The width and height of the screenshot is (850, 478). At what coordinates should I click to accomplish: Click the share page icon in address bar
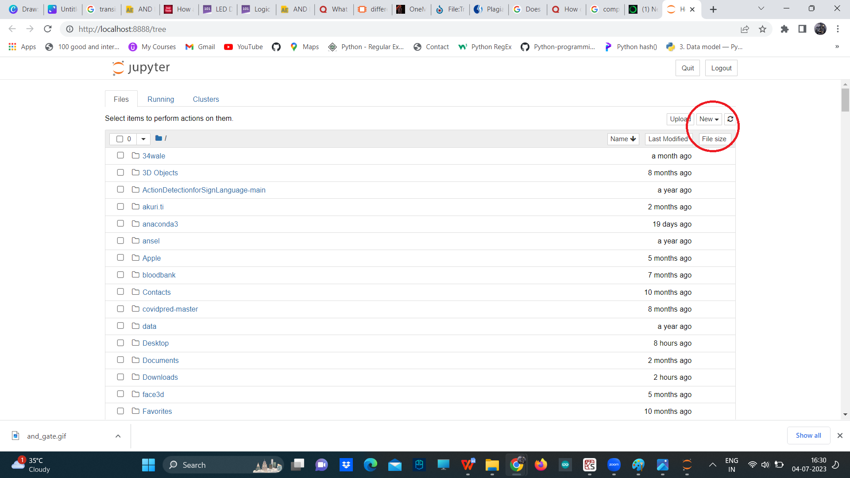coord(745,29)
